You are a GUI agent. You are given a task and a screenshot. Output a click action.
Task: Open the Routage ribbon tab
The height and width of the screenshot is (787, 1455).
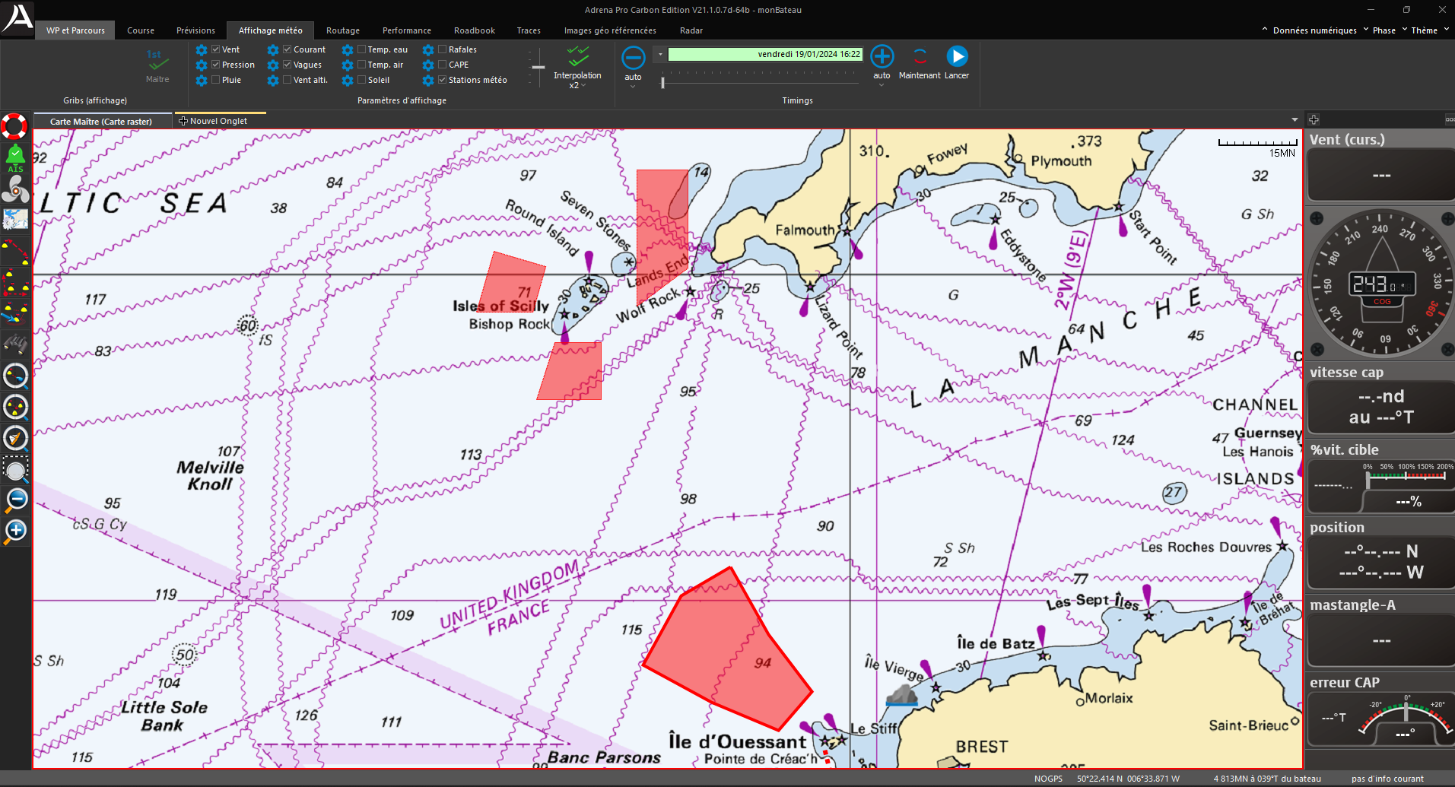coord(343,30)
